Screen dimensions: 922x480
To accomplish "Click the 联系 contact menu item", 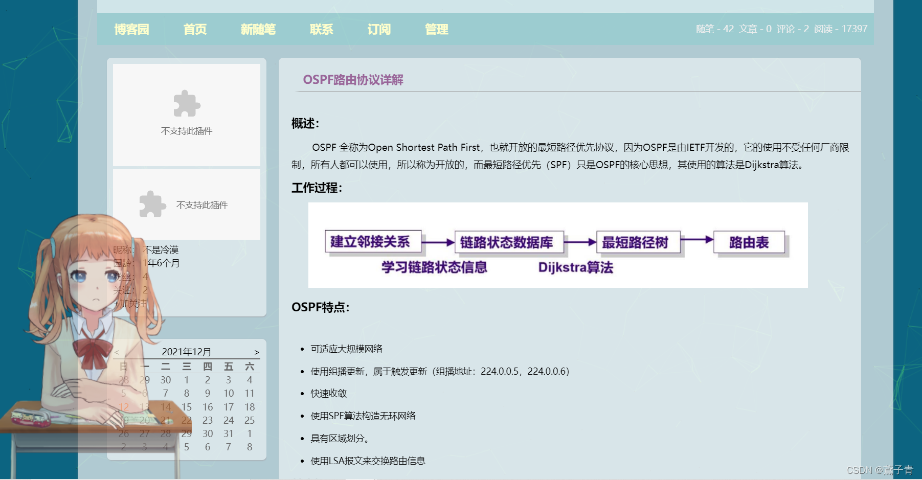I will click(321, 30).
